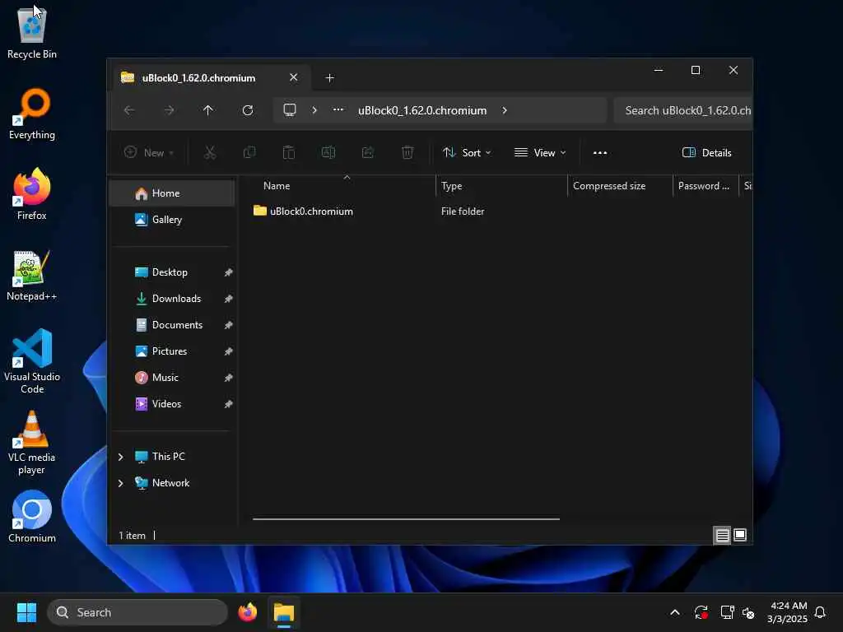The width and height of the screenshot is (843, 632).
Task: Click the network tray icon
Action: click(728, 612)
